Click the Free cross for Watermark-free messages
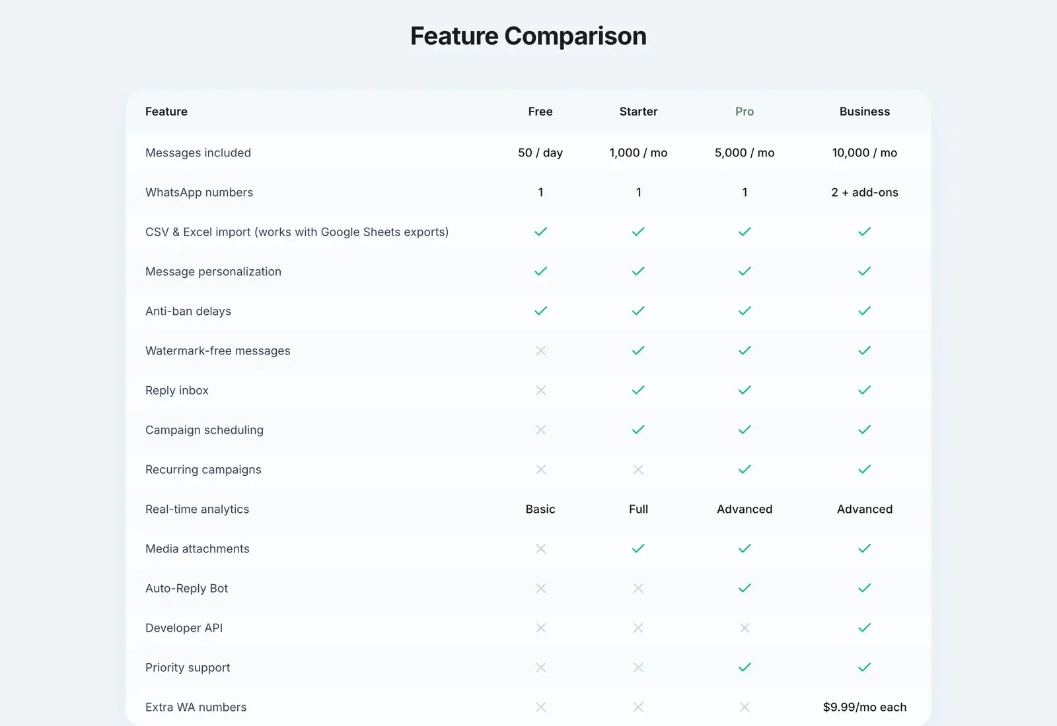The width and height of the screenshot is (1057, 726). [540, 350]
